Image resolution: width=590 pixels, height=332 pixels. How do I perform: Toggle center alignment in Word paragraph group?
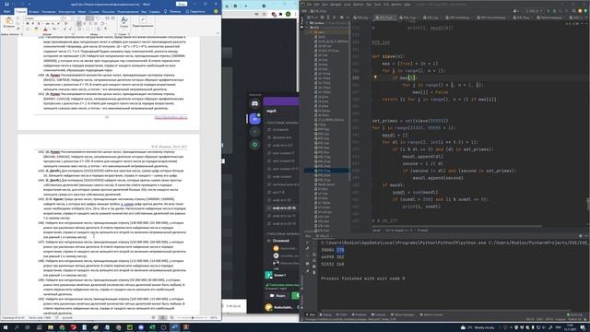(x=84, y=24)
